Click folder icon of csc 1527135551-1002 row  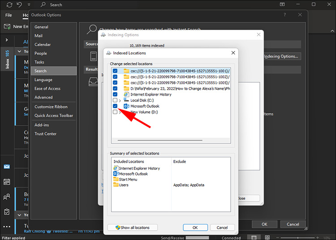coord(126,77)
